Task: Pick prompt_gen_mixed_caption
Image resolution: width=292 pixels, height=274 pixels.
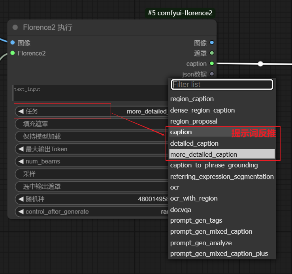Action: coord(222,232)
